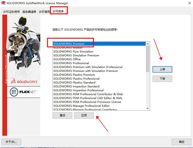Select PDM Professional Contributor & Web entry
The height and width of the screenshot is (148, 193).
pos(99,94)
